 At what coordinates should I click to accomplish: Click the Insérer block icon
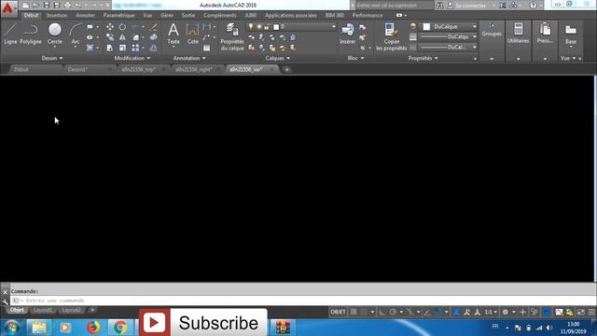347,34
